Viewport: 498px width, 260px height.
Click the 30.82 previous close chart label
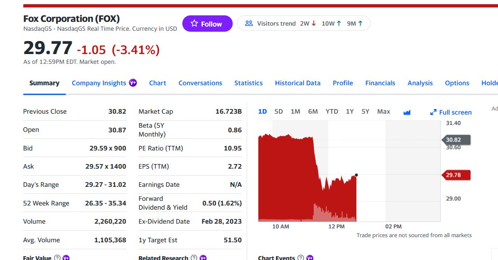point(456,140)
